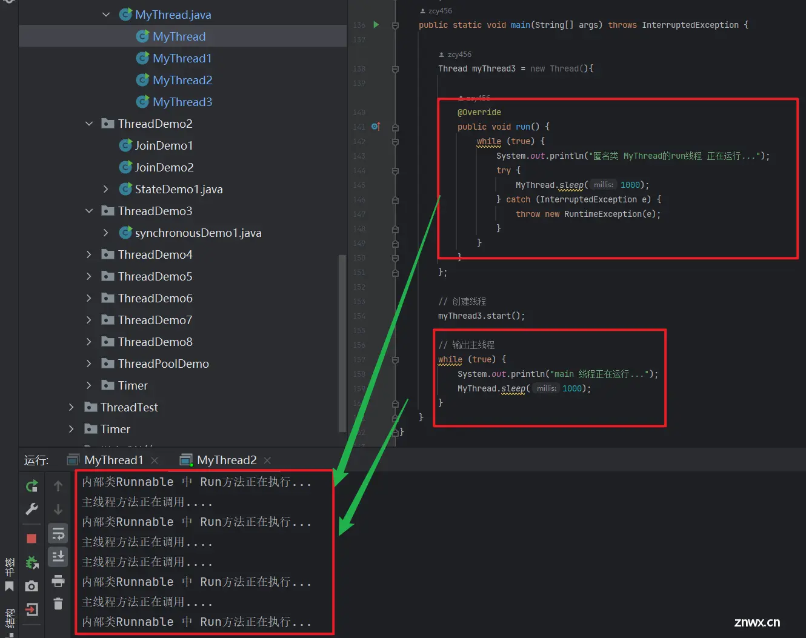
Task: Select JoinDemo2 in the project tree
Action: [164, 167]
